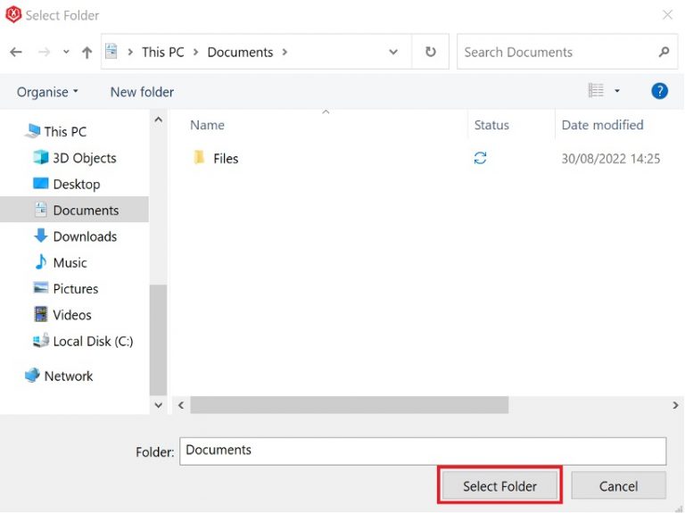Refresh the Documents folder view
This screenshot has height=513, width=685.
[431, 53]
